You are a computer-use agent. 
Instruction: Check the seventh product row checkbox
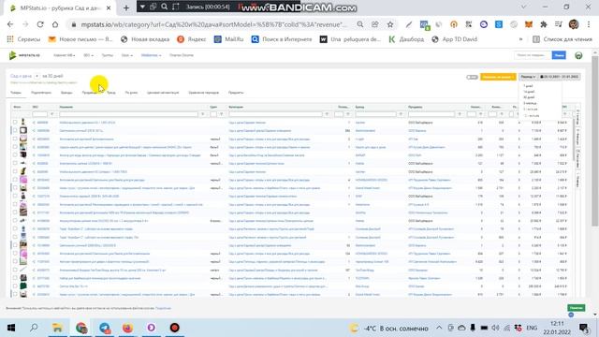(15, 171)
